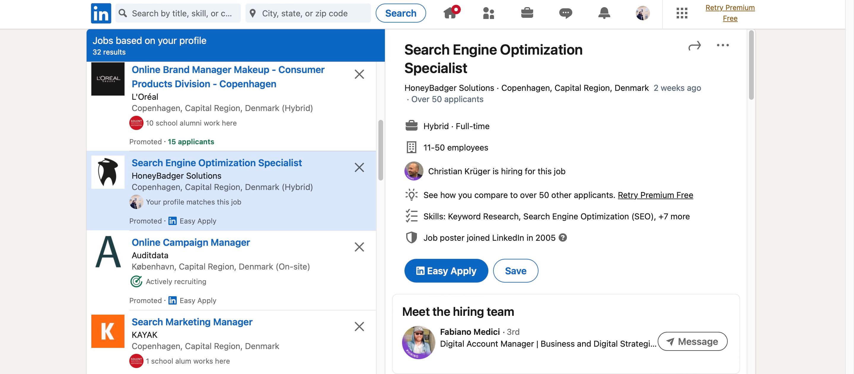Open the Notifications bell
This screenshot has width=854, height=374.
point(604,13)
